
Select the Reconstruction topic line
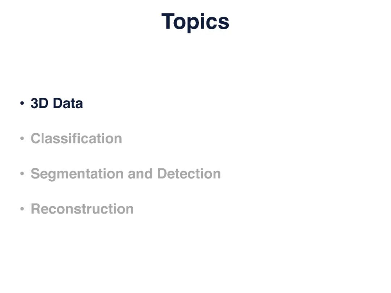click(82, 209)
